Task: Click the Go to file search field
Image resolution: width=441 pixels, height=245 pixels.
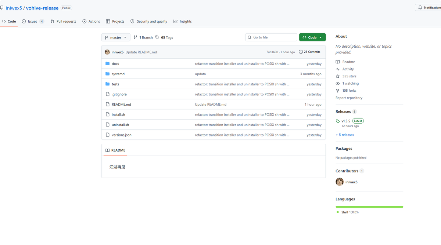Action: [x=271, y=37]
